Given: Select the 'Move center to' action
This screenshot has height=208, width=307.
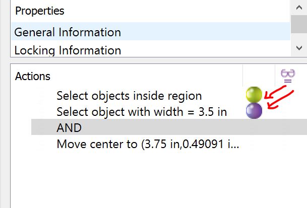Looking at the screenshot, I should pos(148,145).
